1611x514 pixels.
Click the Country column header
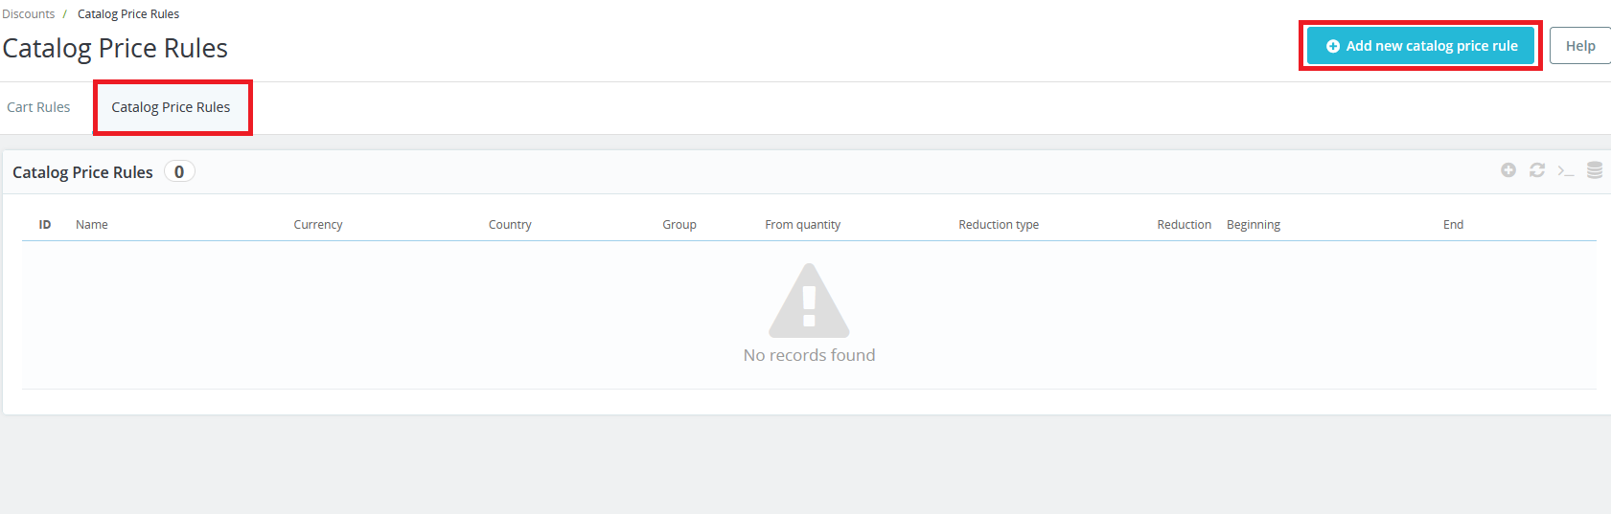(x=510, y=225)
